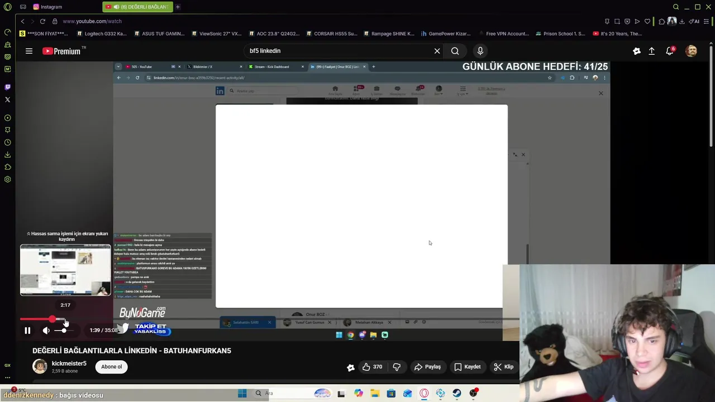Open History clock icon in sidebar
Image resolution: width=715 pixels, height=402 pixels.
[x=7, y=142]
